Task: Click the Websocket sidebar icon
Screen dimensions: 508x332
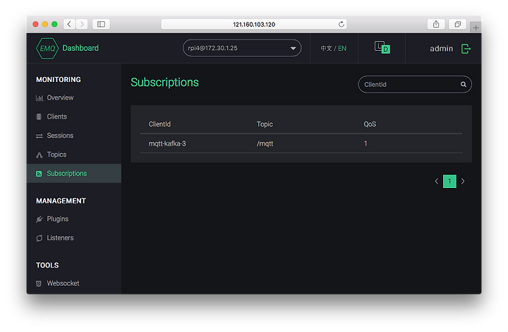Action: [39, 284]
